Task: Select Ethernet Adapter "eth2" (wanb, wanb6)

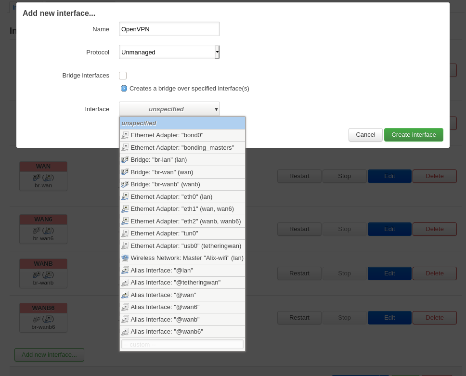Action: pos(185,221)
